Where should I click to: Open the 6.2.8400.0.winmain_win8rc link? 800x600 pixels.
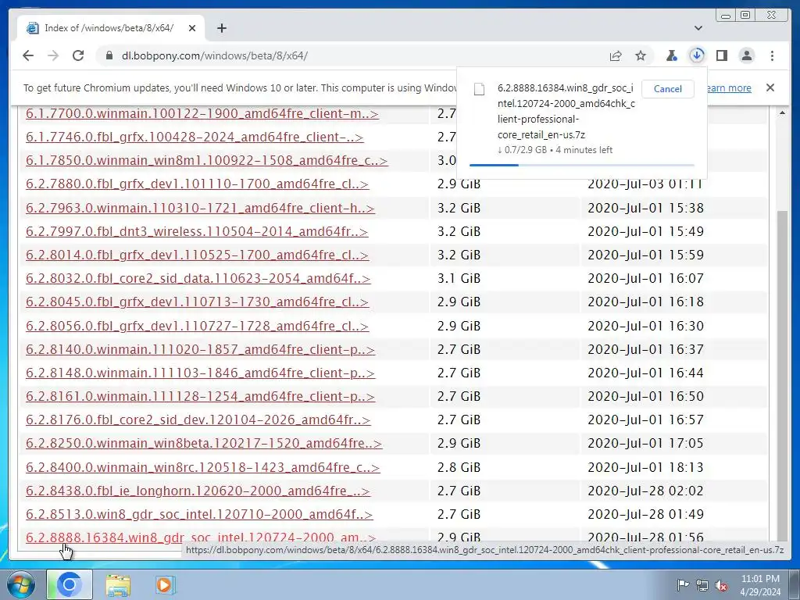202,467
